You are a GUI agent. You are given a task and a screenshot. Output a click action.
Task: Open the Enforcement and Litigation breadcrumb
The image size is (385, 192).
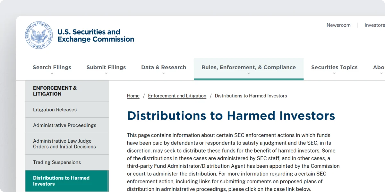coord(177,96)
